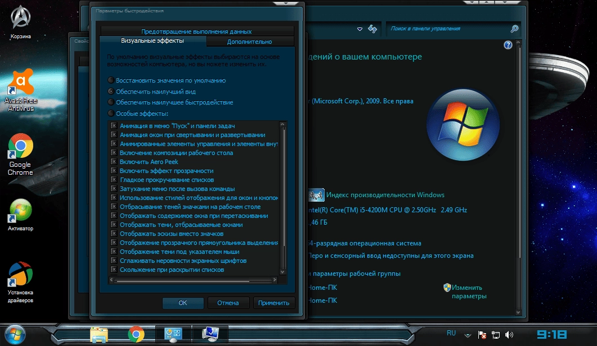Click the Windows Experience Index rating icon
597x346 pixels.
click(316, 195)
